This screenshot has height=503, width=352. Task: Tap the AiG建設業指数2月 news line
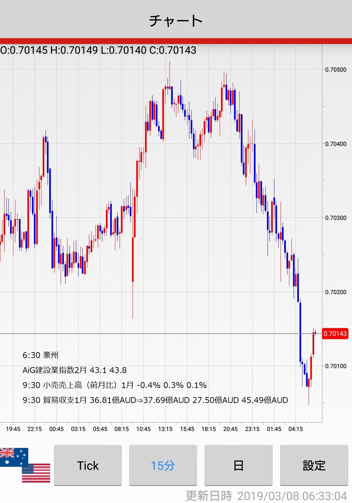click(75, 370)
